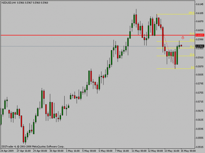Image resolution: width=205 pixels, height=153 pixels.
Task: Click the 15 May 00:00 time label
Action: click(188, 151)
